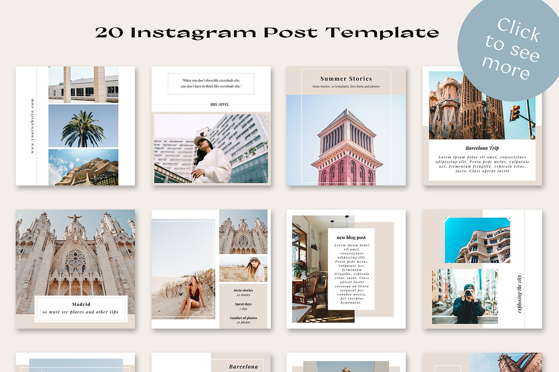This screenshot has height=372, width=559.
Task: Click '10 must see places and other tips'
Action: point(80,312)
